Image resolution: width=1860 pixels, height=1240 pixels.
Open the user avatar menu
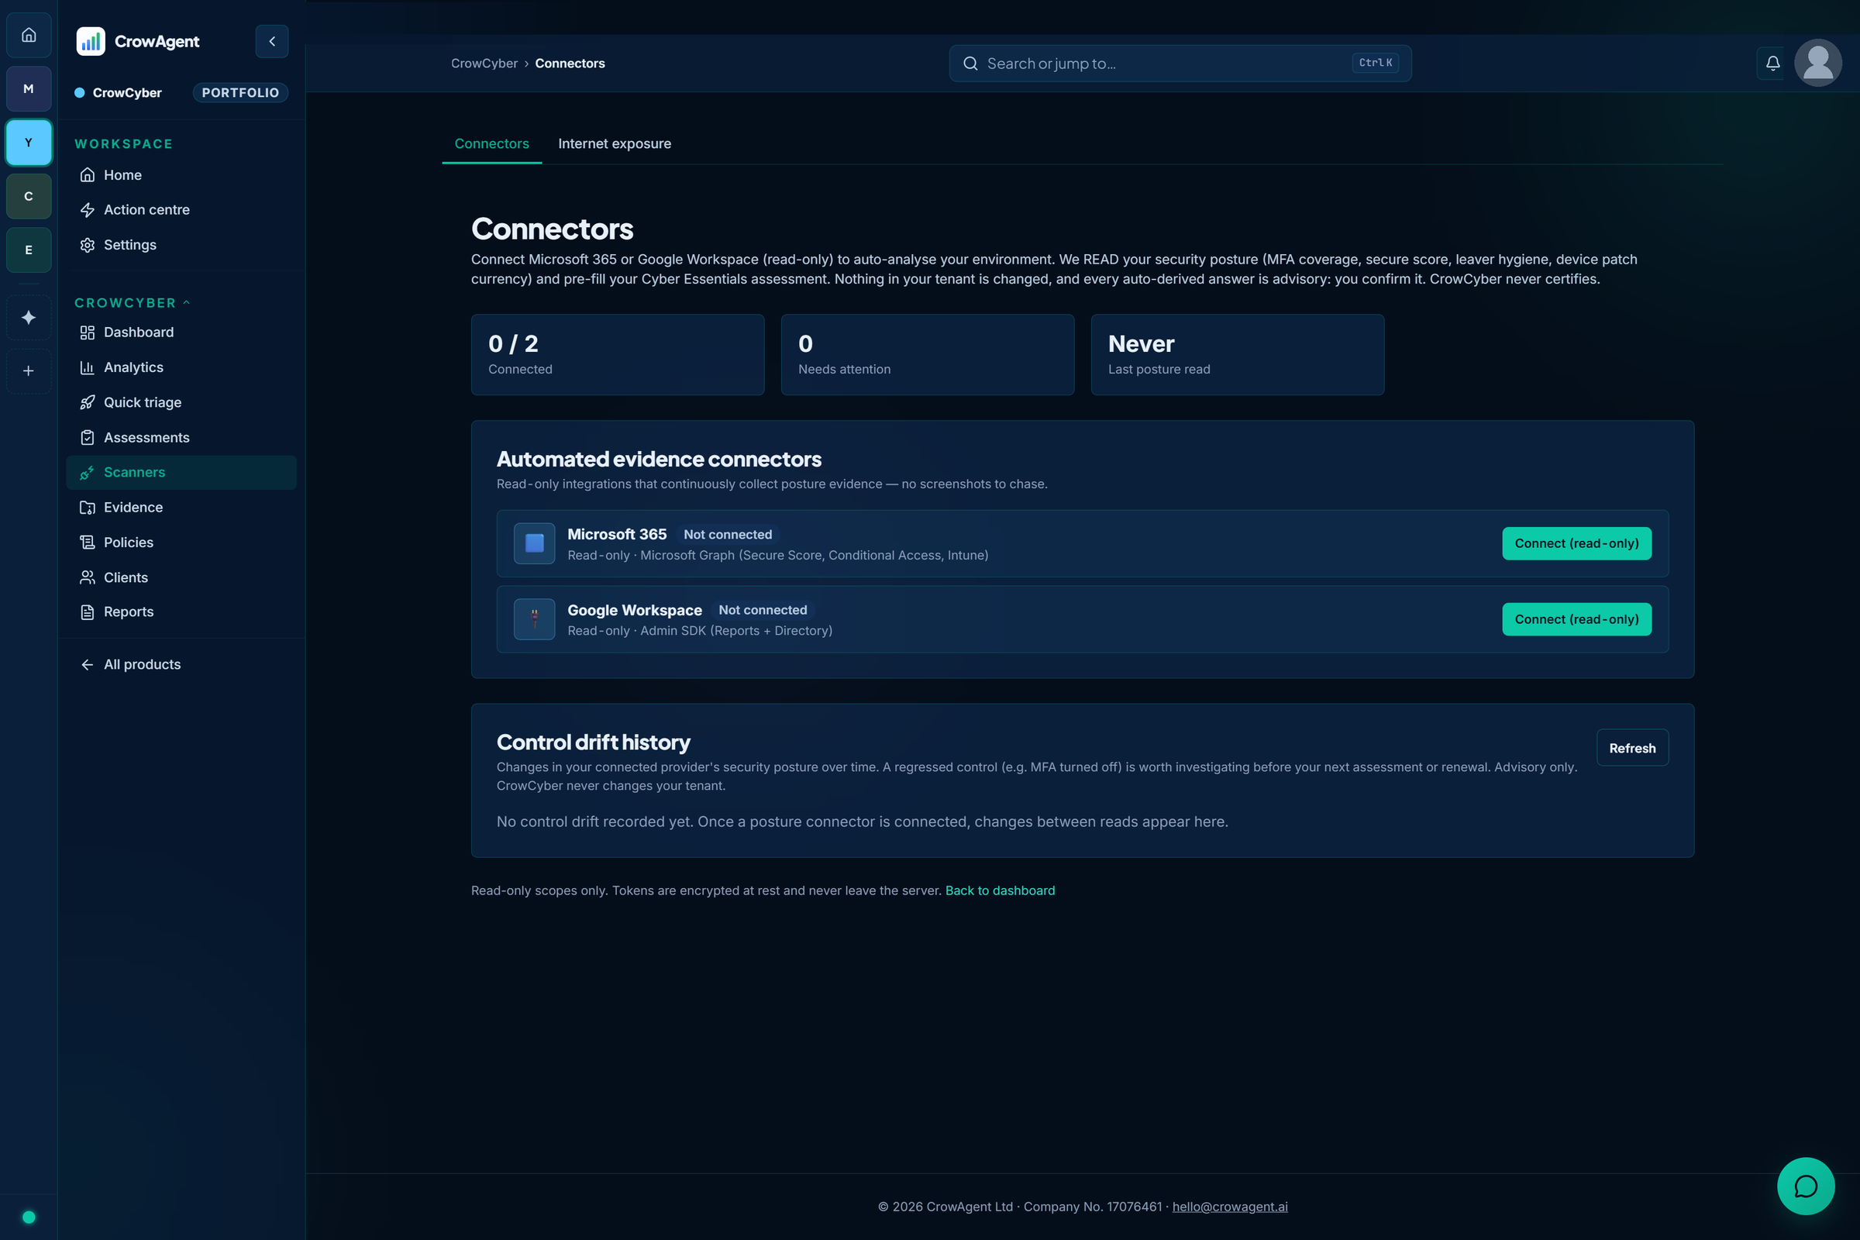click(1818, 64)
